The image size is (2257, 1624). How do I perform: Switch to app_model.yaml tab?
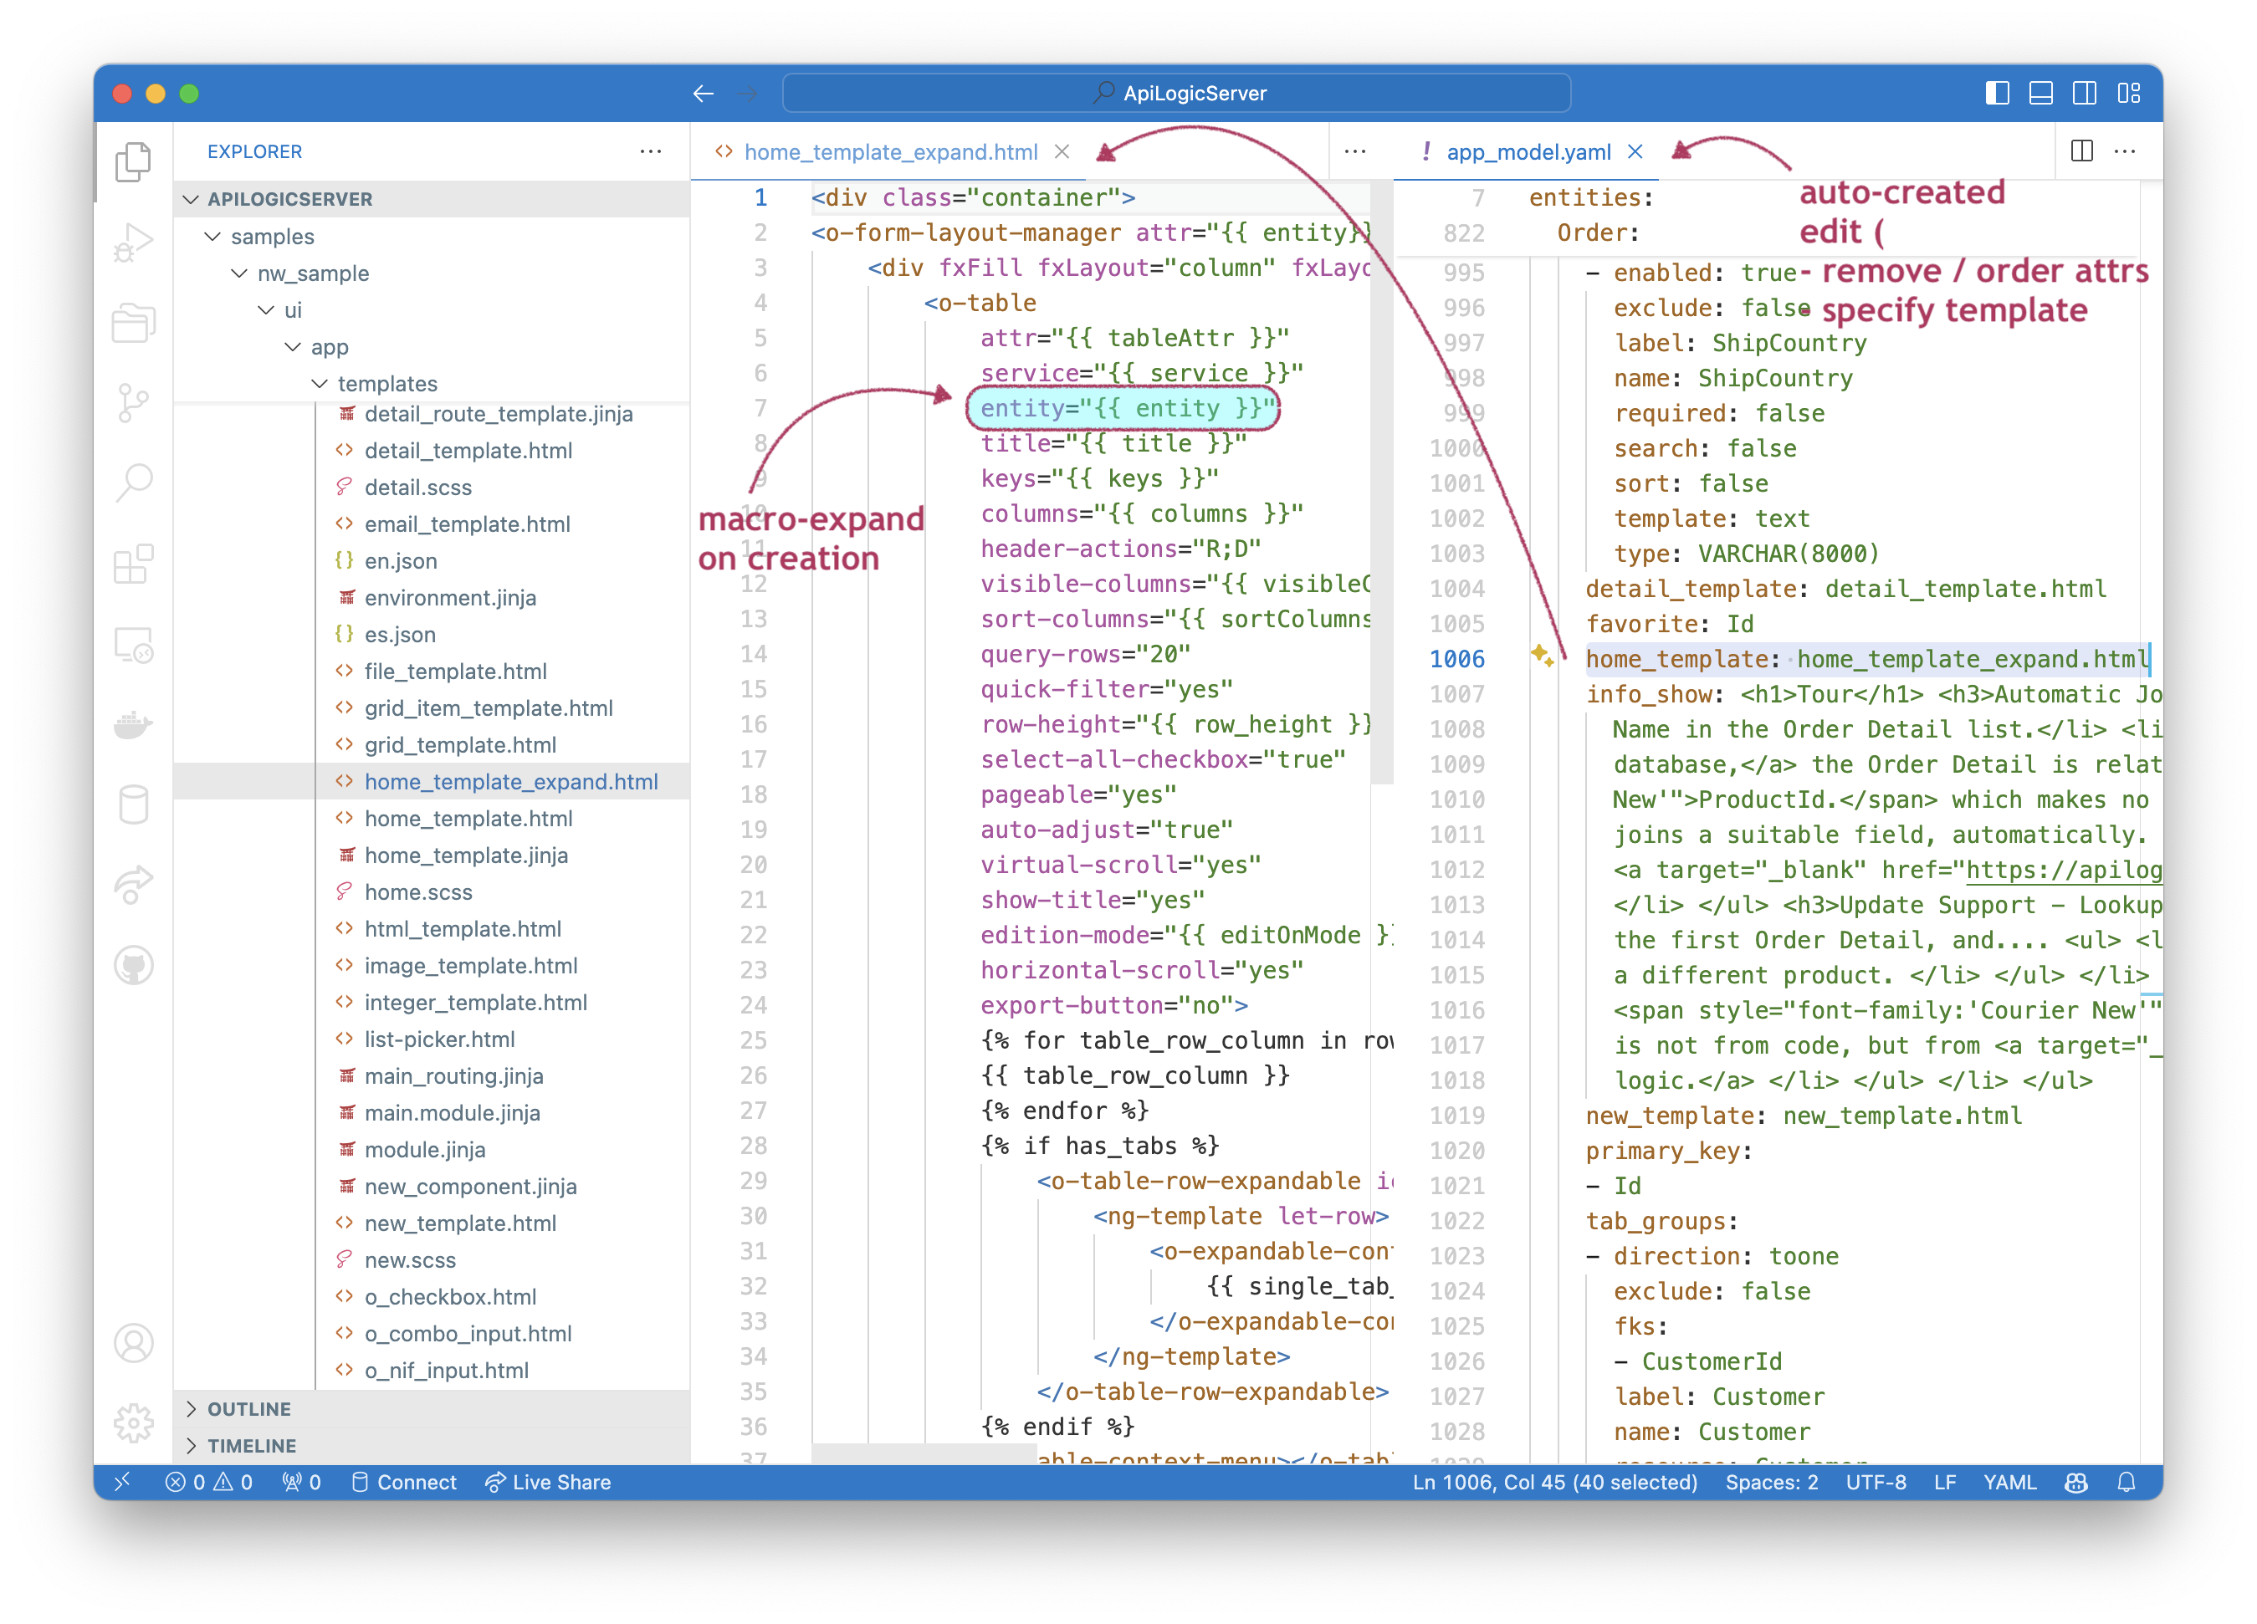click(1523, 152)
